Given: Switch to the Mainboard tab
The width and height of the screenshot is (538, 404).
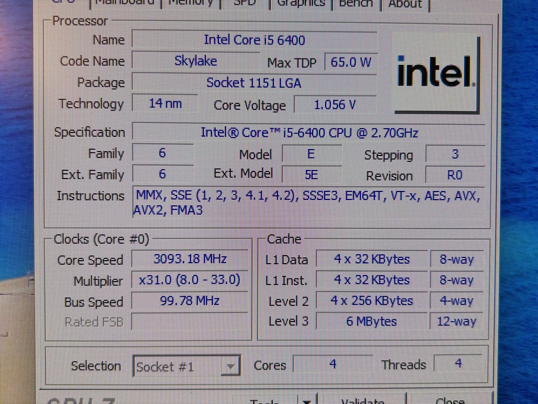Looking at the screenshot, I should click(125, 3).
